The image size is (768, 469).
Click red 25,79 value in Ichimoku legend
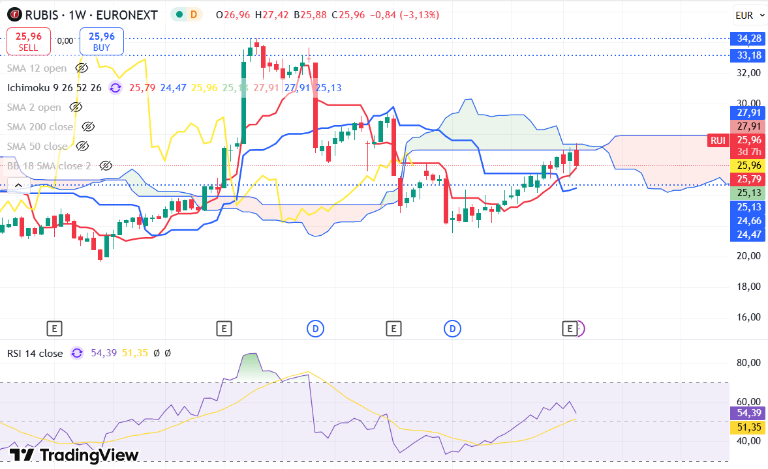142,88
